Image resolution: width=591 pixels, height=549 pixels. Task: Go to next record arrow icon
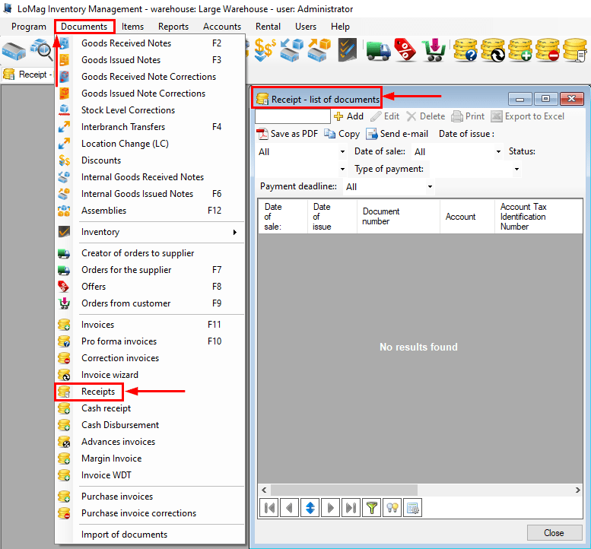(331, 508)
